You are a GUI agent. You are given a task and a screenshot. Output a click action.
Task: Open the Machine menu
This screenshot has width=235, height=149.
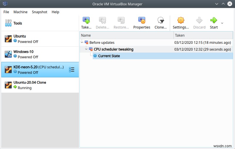tap(21, 12)
